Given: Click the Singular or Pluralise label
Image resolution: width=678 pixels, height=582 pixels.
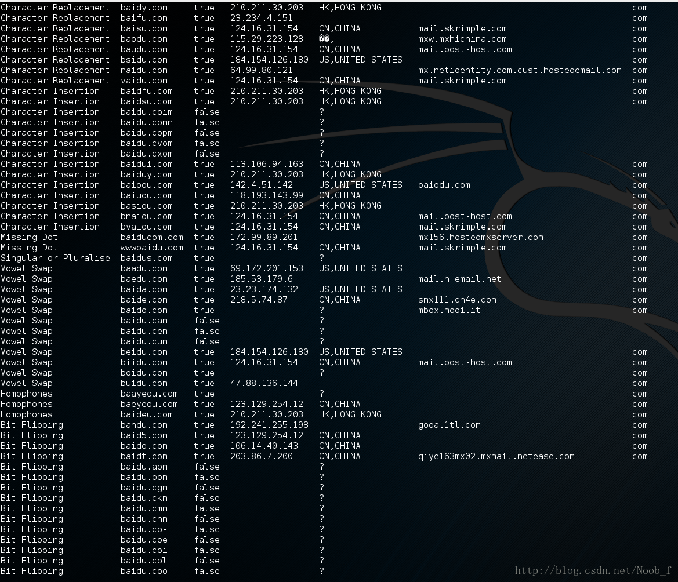Looking at the screenshot, I should (x=55, y=258).
